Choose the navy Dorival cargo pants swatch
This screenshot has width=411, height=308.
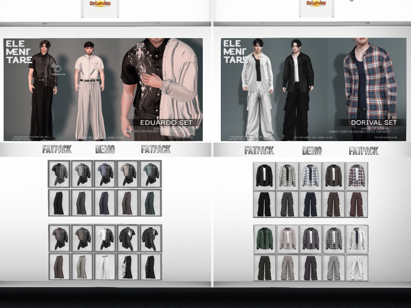coord(310,204)
